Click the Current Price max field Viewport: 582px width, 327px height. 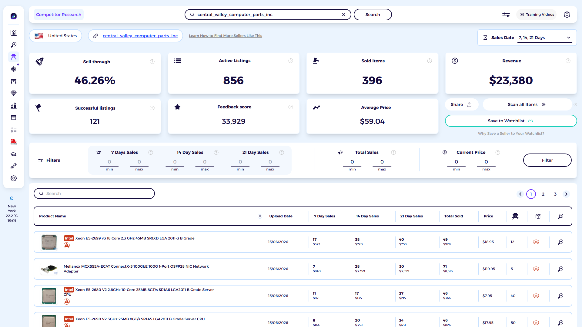point(486,162)
